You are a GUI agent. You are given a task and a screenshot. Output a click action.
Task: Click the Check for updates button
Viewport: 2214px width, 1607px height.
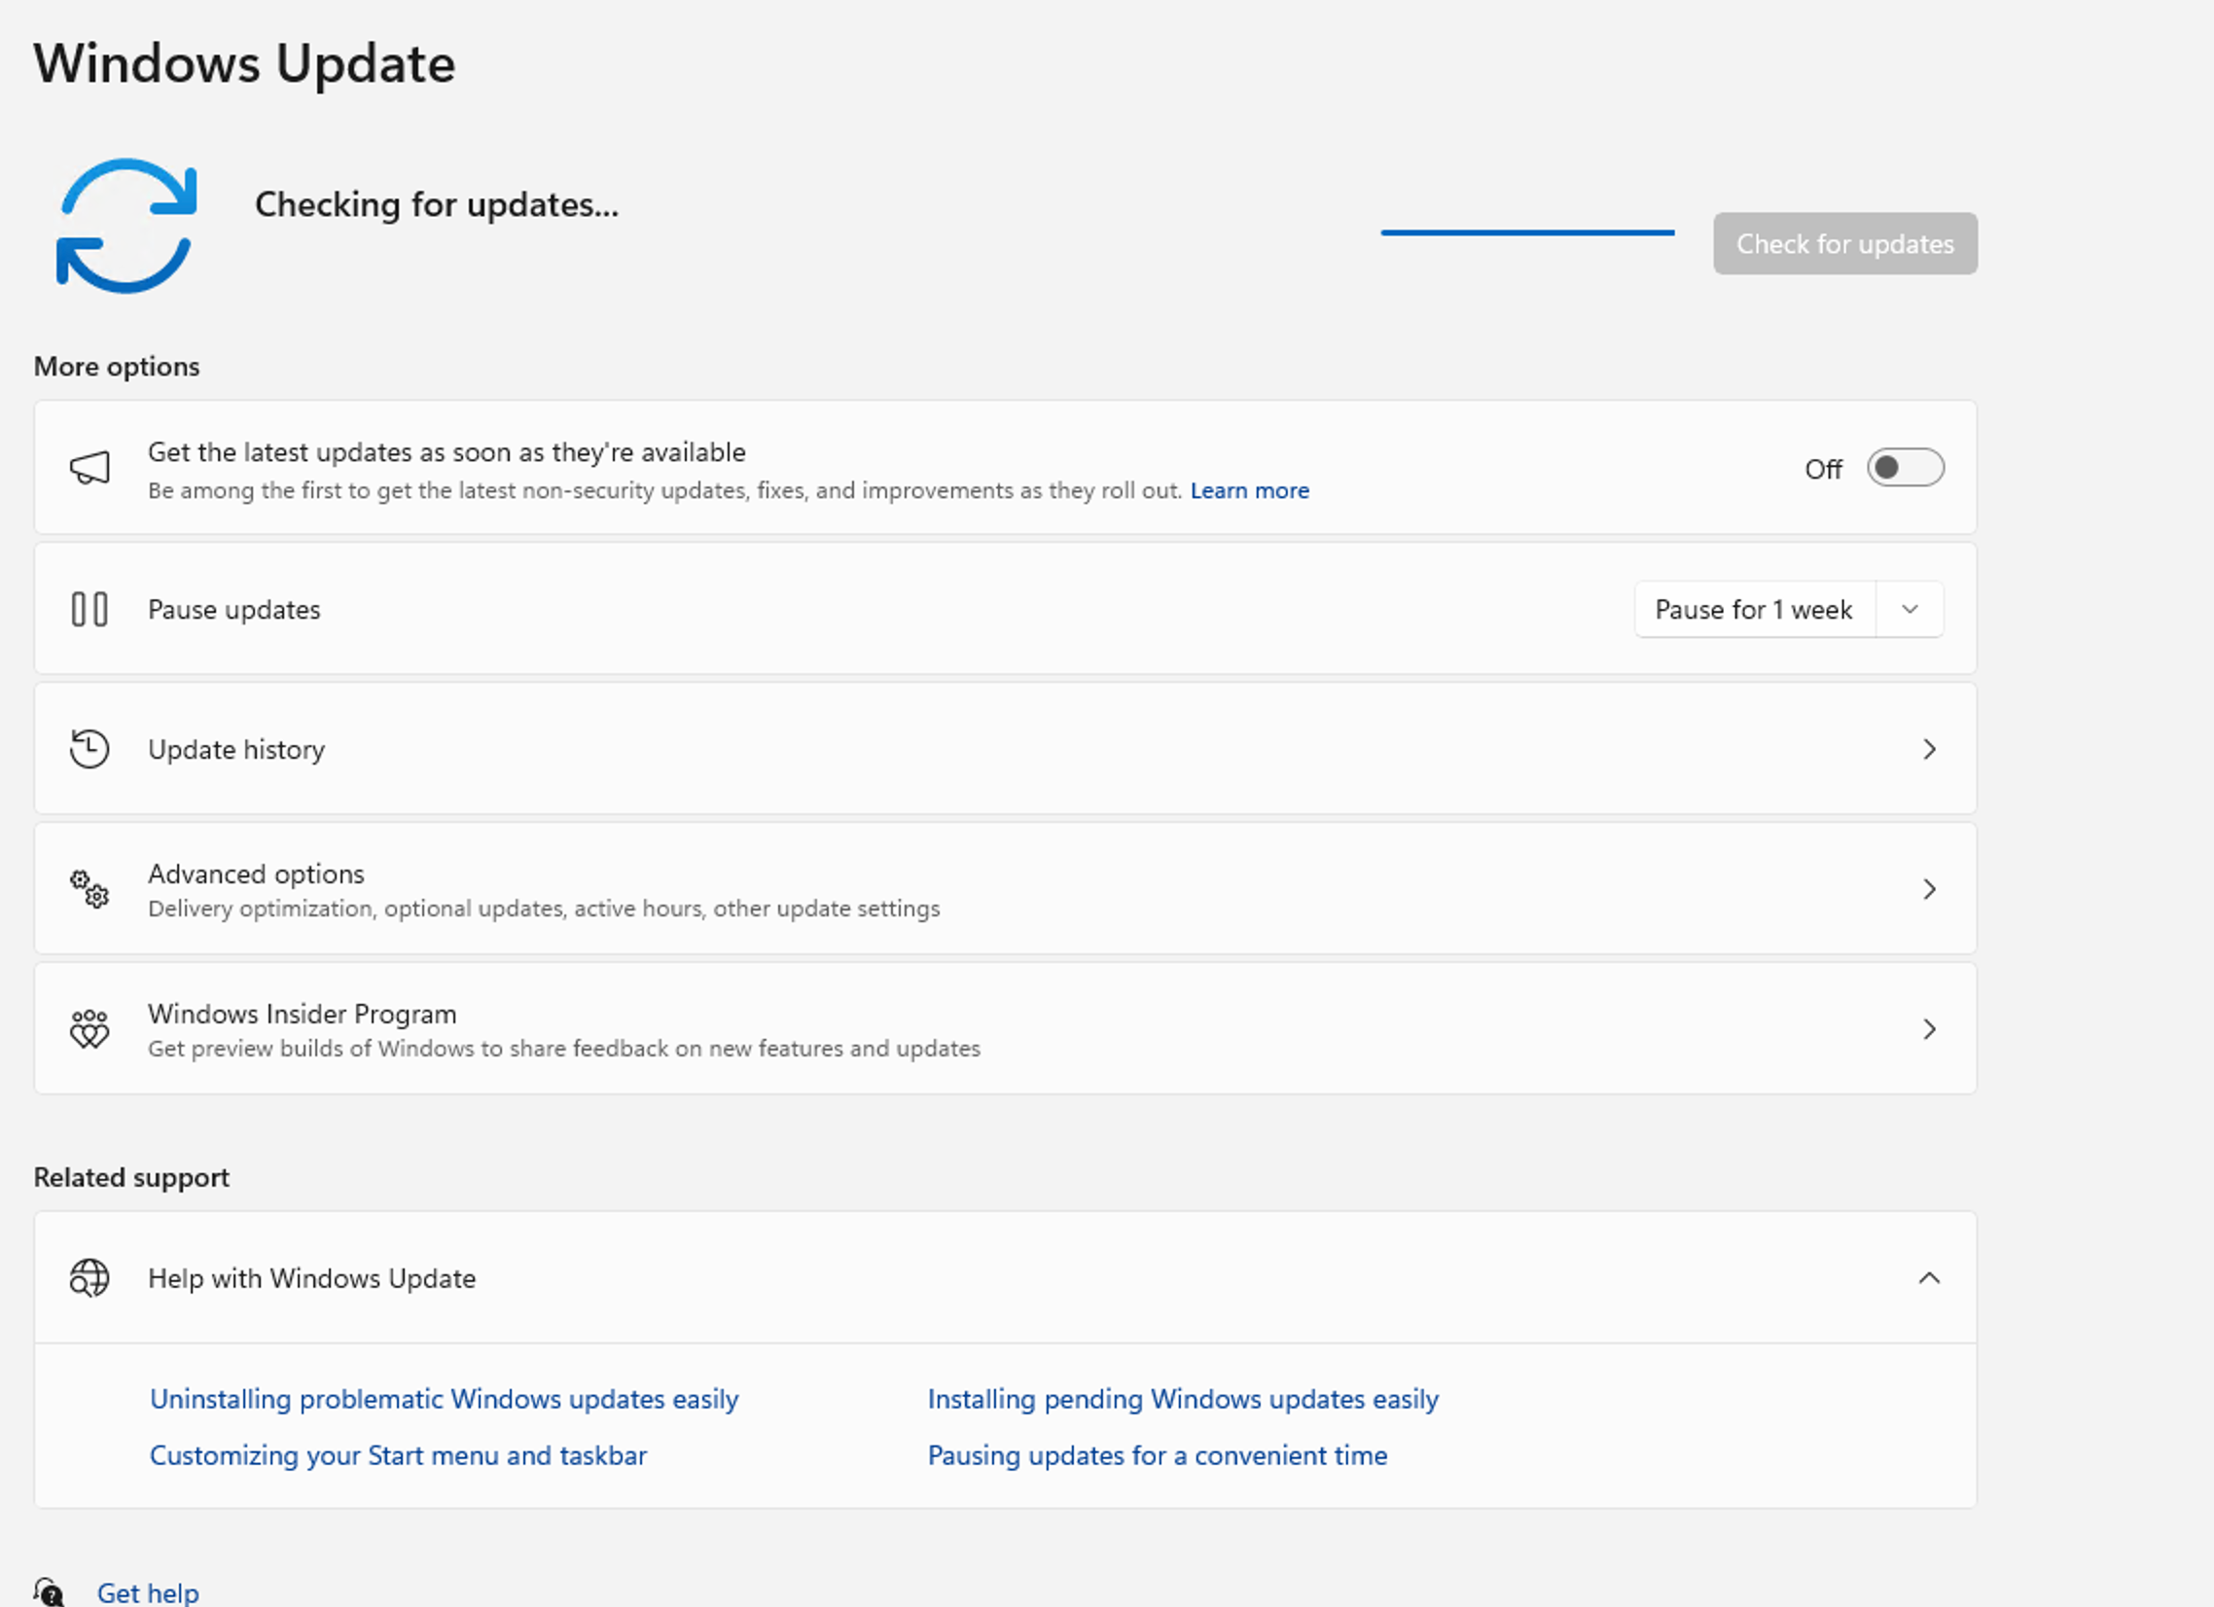click(1844, 244)
